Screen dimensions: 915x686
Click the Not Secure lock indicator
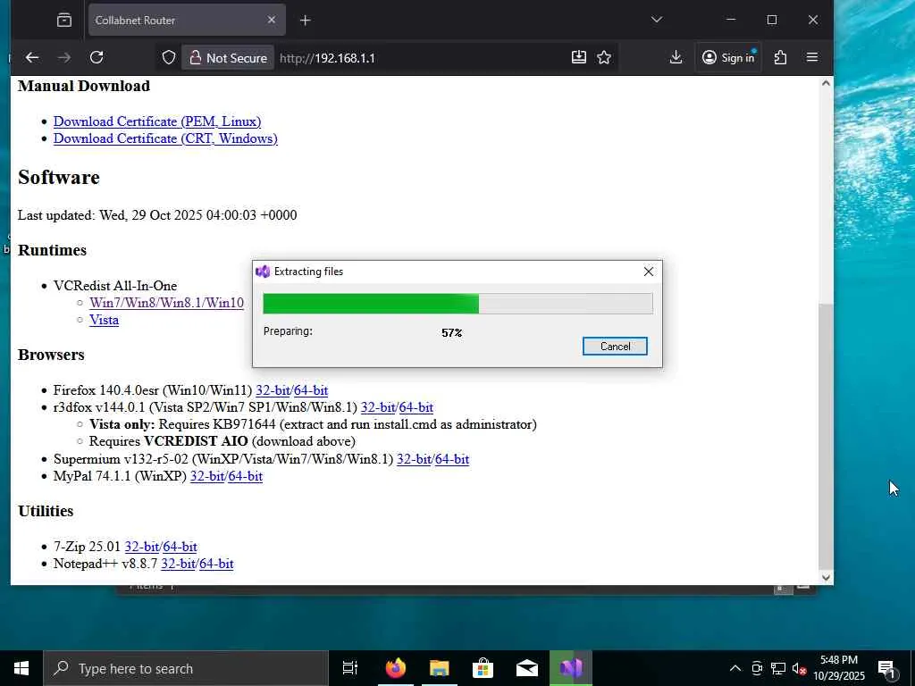point(228,58)
